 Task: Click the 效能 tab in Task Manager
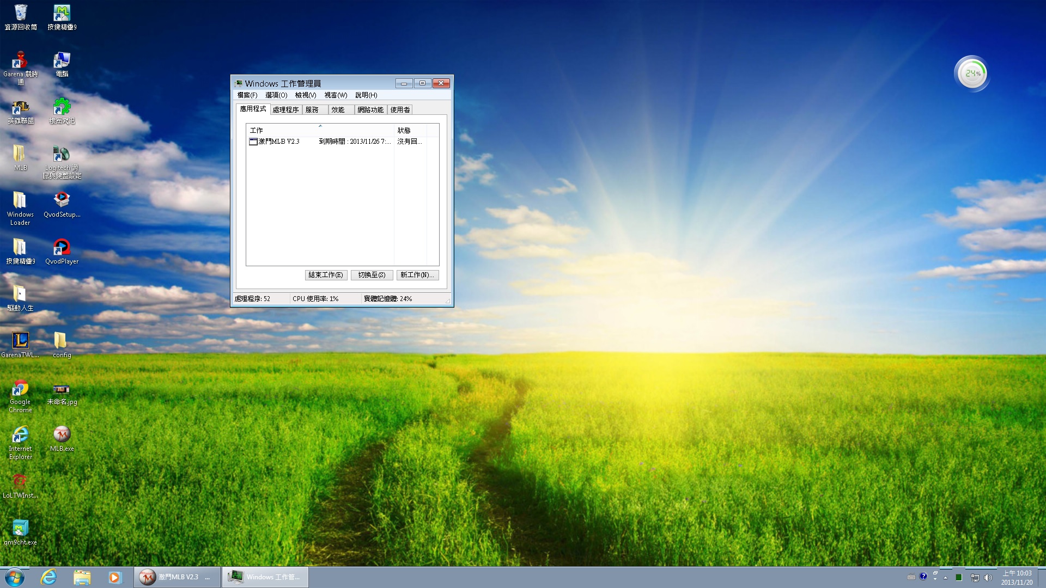click(338, 108)
